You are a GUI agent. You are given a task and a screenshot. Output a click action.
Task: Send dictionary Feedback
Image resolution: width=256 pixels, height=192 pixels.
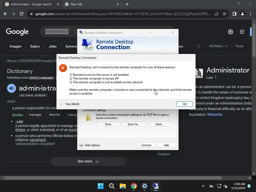click(x=163, y=154)
